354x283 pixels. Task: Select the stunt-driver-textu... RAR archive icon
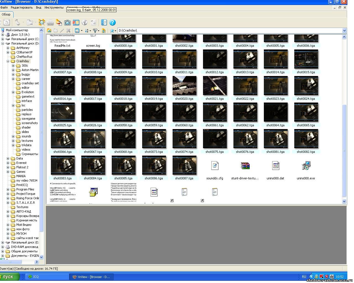(x=245, y=166)
